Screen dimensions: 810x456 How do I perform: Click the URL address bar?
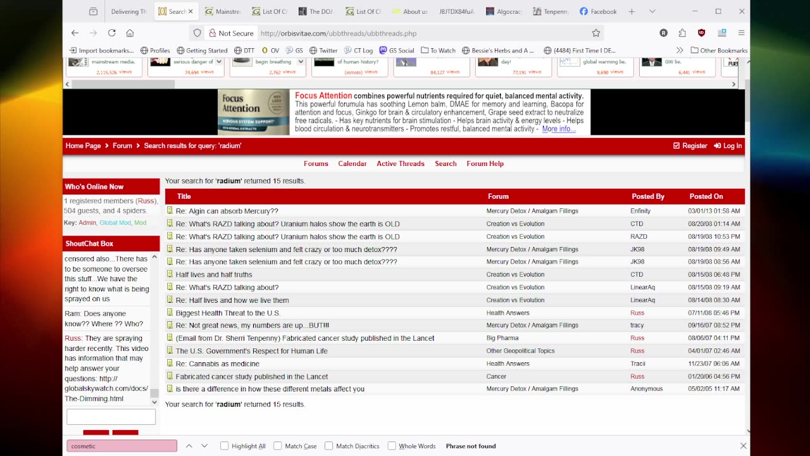tap(424, 33)
